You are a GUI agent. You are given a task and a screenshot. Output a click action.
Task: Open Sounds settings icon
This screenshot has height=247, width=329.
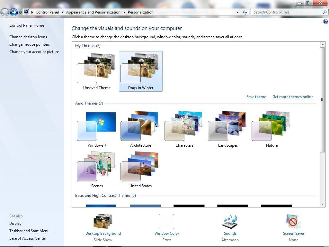click(x=230, y=221)
